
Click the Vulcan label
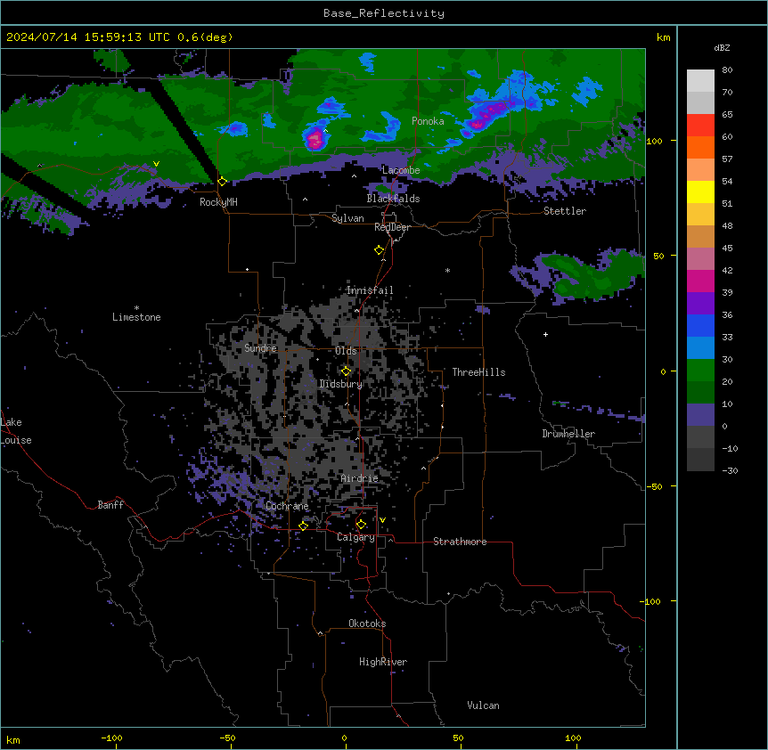tap(483, 705)
